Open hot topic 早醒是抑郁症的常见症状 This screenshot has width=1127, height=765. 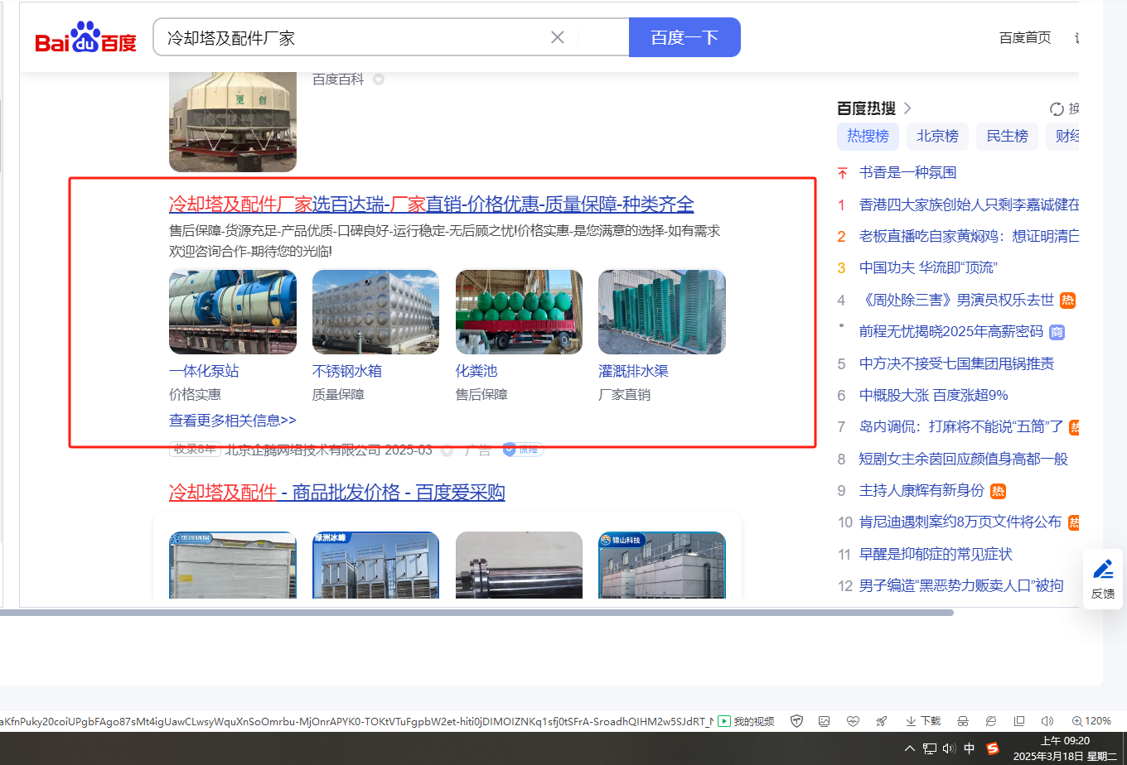(x=936, y=554)
